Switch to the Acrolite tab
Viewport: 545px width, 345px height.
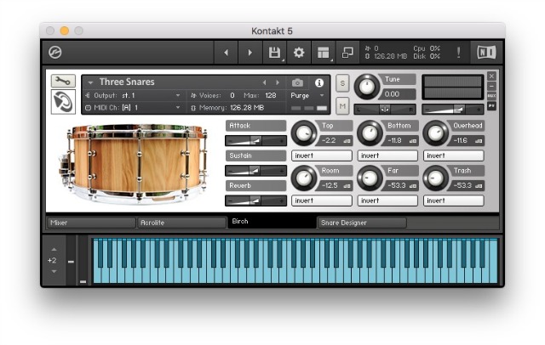click(x=181, y=223)
